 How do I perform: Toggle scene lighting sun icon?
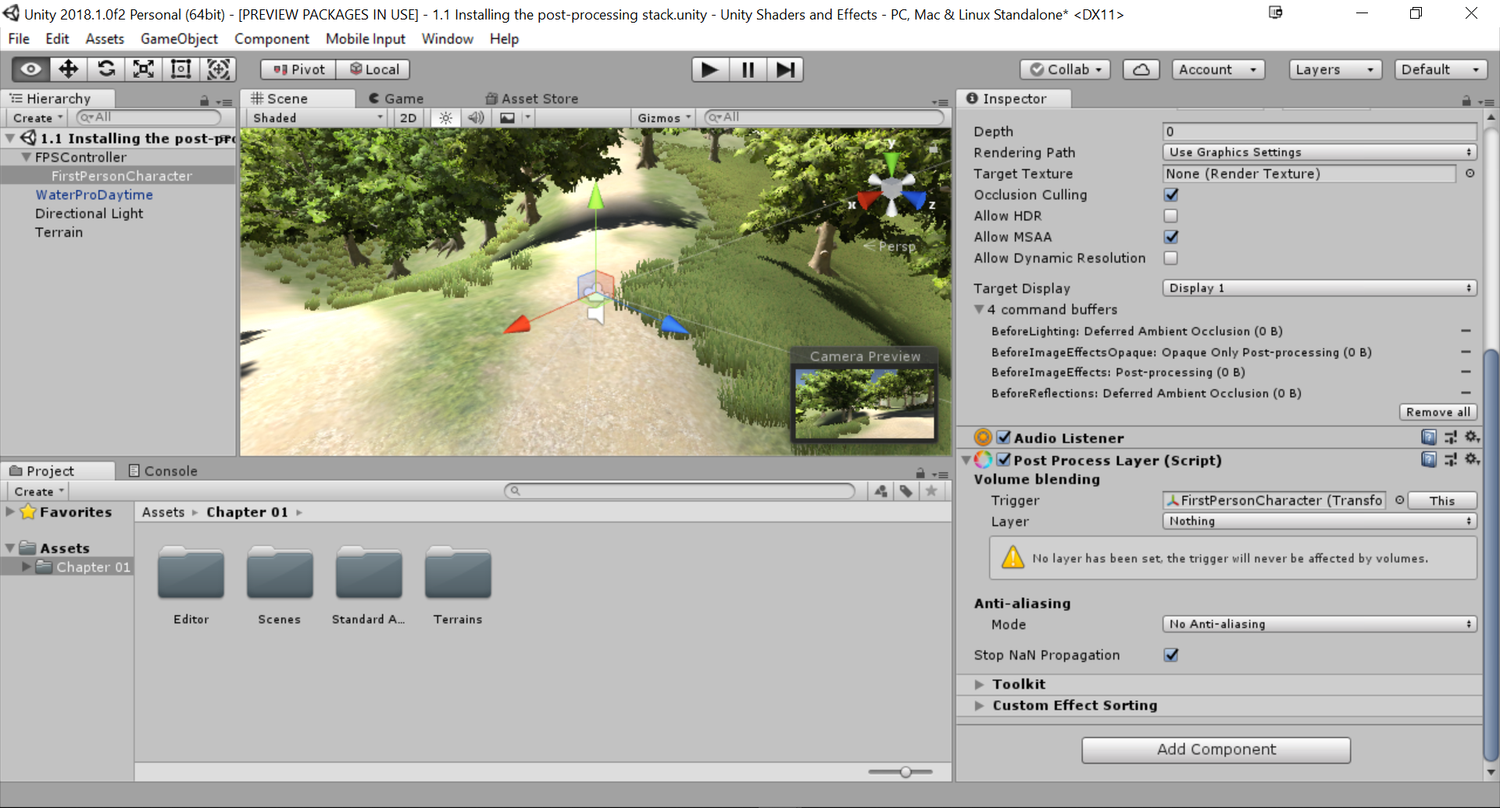point(445,118)
